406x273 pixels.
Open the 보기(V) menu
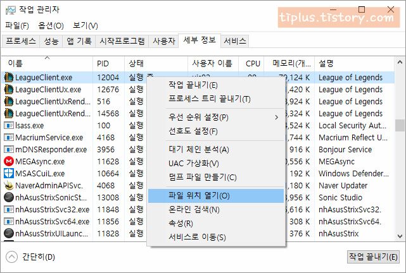point(85,25)
